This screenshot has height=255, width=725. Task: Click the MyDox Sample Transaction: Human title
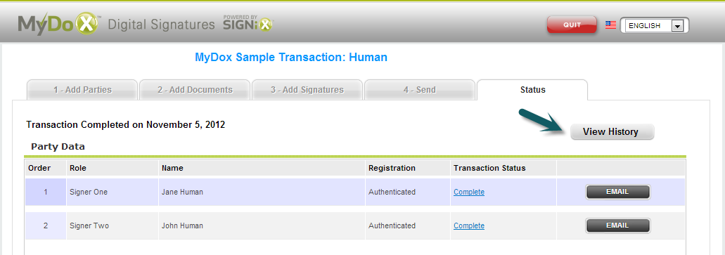point(291,58)
